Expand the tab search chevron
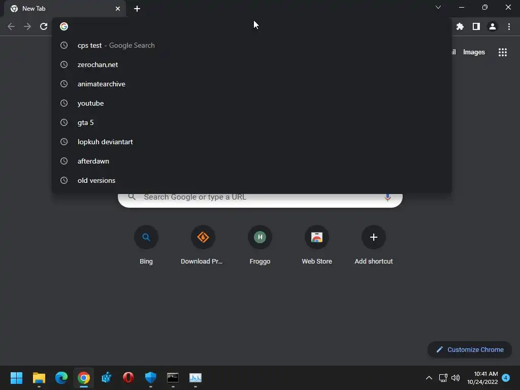520x390 pixels. [438, 7]
